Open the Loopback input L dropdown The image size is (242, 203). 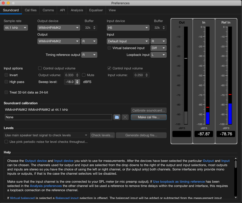tap(159, 55)
